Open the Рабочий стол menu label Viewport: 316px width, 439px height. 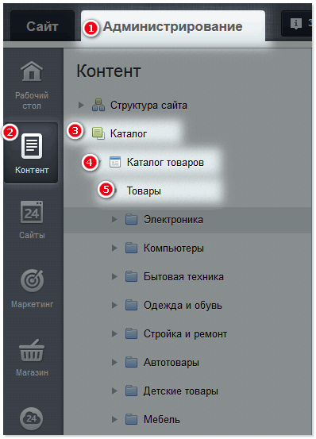32,101
